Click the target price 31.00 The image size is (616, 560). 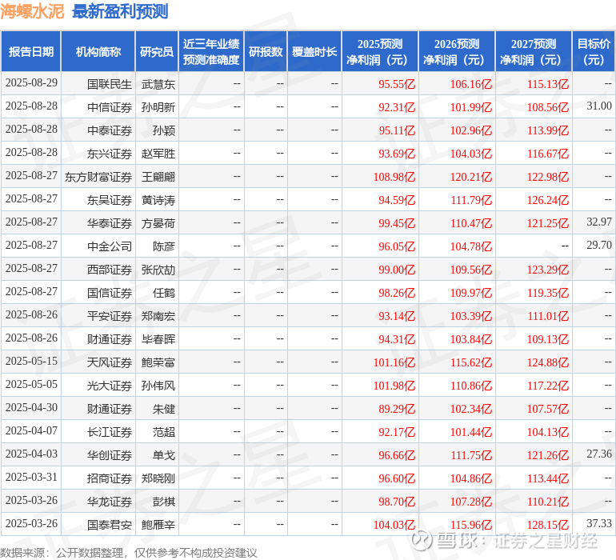(x=598, y=106)
